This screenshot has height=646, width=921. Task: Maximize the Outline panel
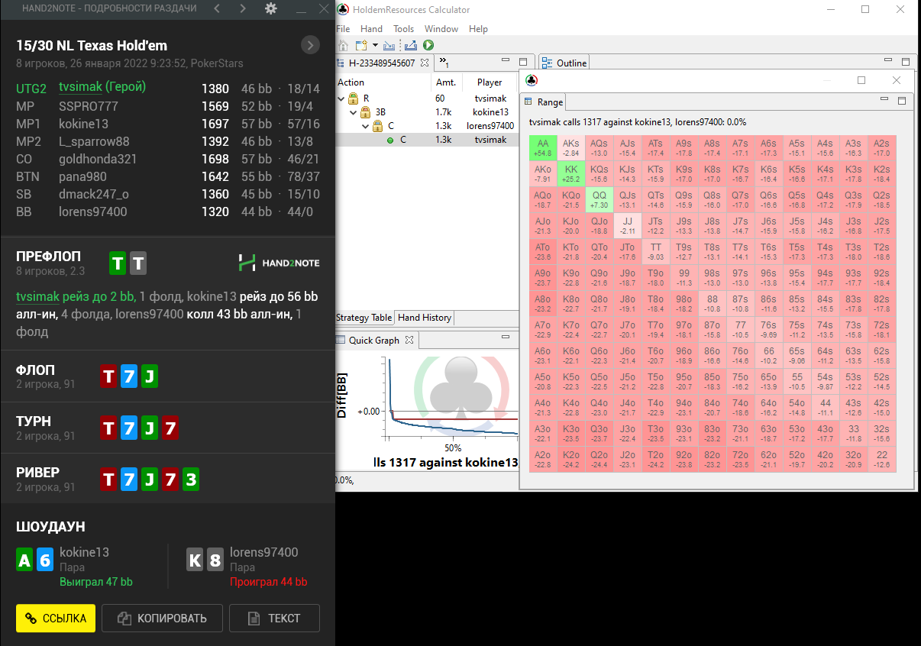click(905, 62)
